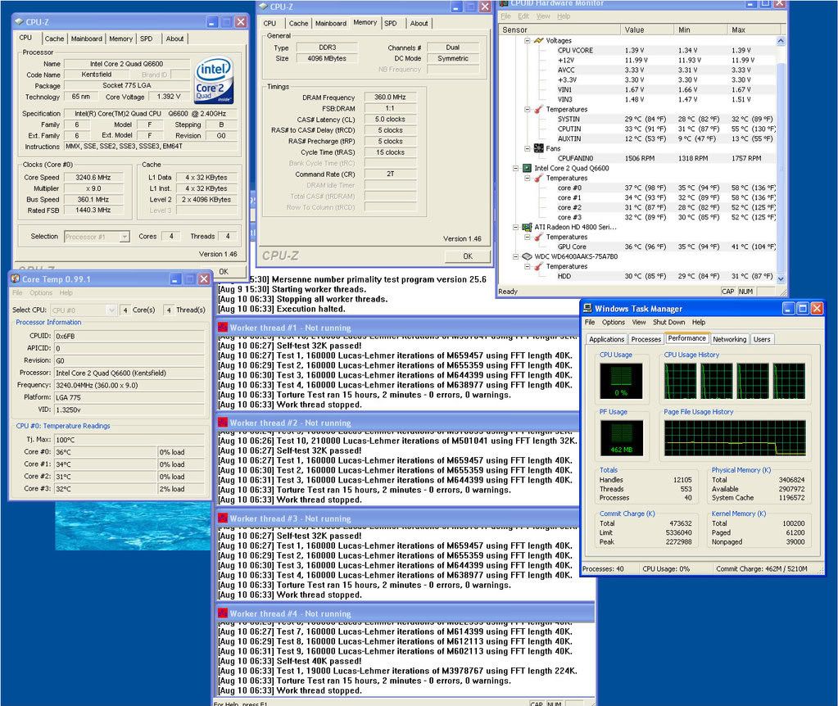Click the DRAM Frequency value 360.0 MHz
This screenshot has height=706, width=838.
(390, 97)
